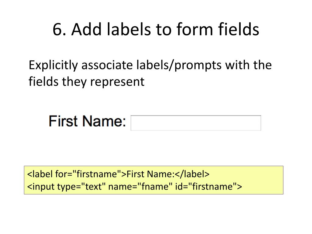Screen dimensions: 312x234
Task: Click the name="fname" attribute in the code
Action: click(x=140, y=187)
